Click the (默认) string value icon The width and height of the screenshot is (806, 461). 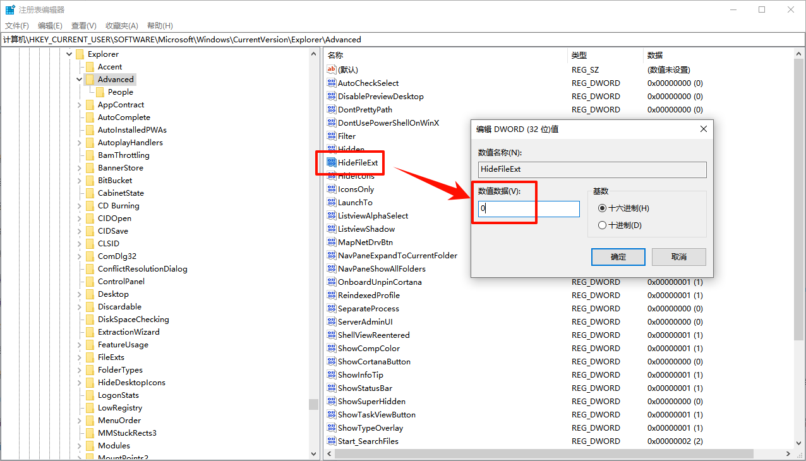[332, 69]
